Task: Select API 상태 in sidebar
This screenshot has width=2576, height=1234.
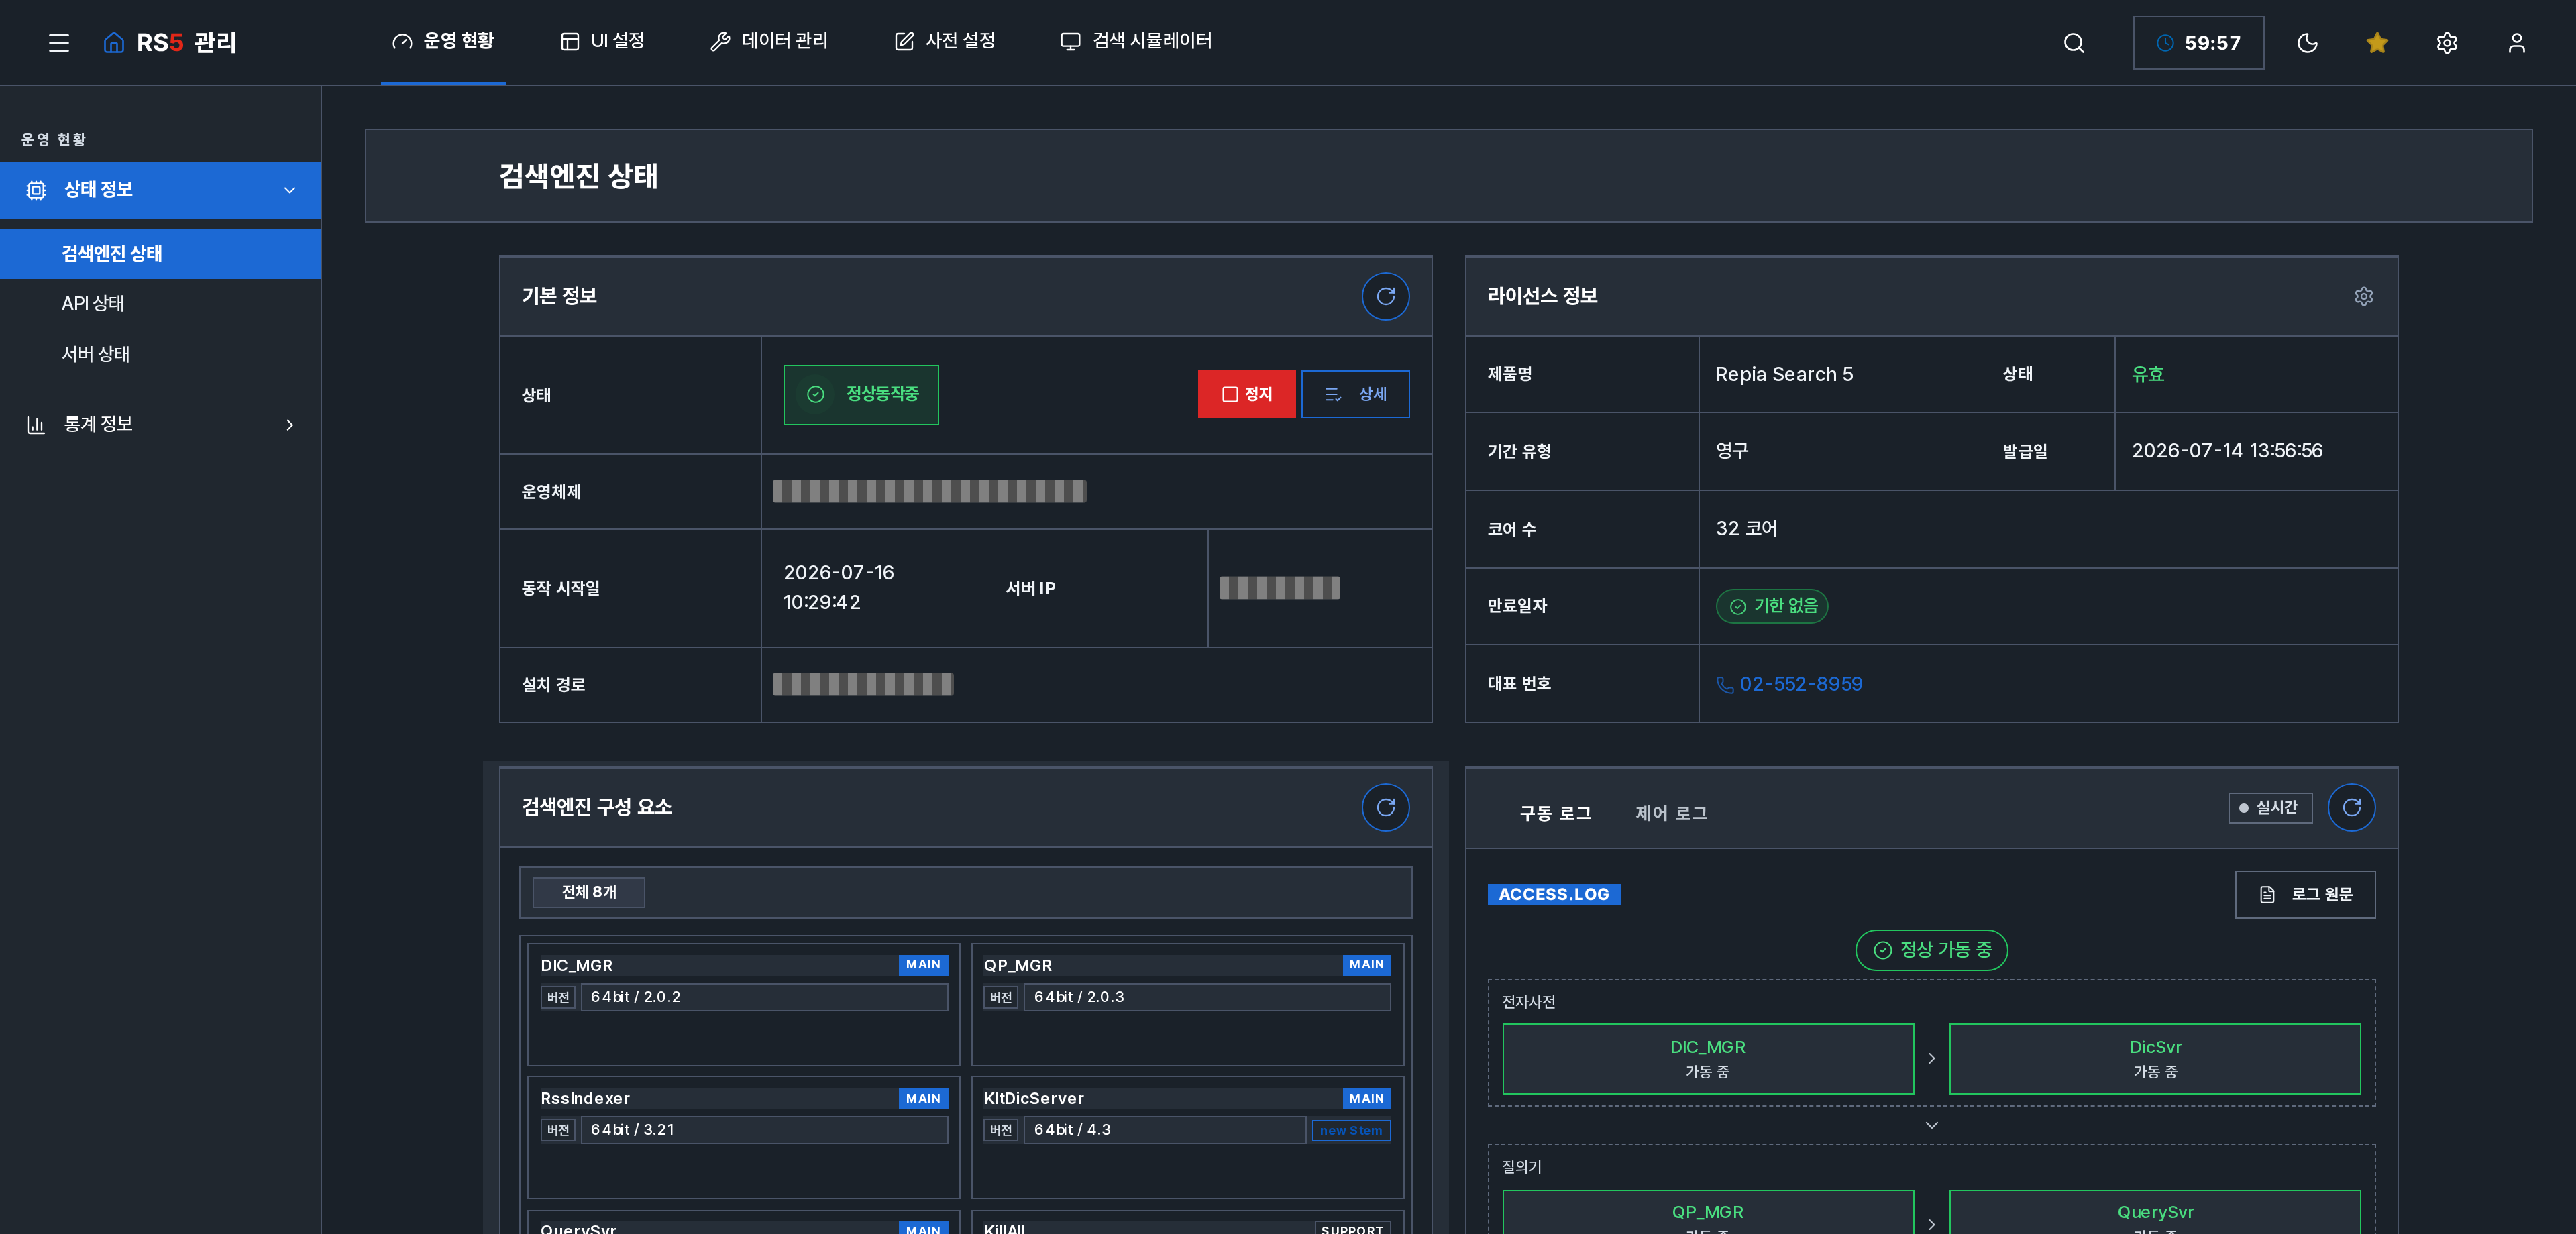Action: [93, 304]
